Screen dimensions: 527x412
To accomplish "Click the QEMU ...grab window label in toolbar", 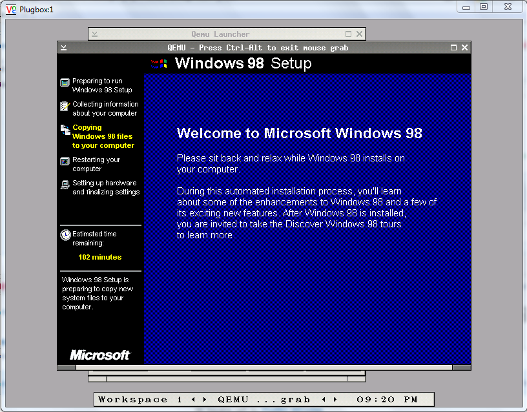I will point(264,400).
